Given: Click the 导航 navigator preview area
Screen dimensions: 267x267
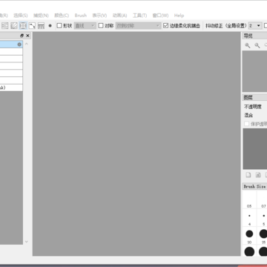Looking at the screenshot, I should click(x=254, y=71).
